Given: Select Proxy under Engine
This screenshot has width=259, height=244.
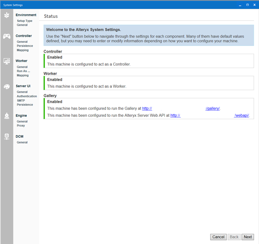Looking at the screenshot, I should click(x=21, y=126).
